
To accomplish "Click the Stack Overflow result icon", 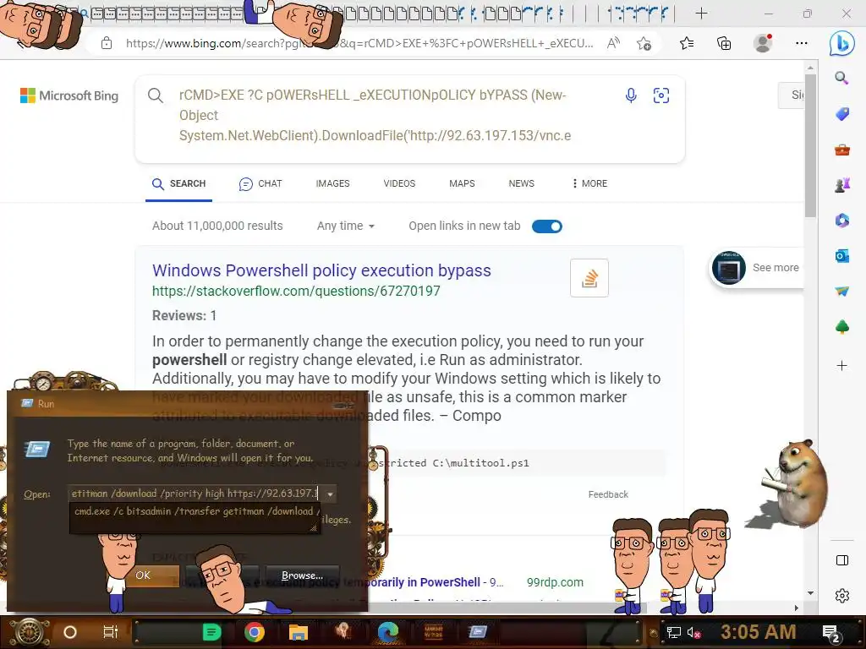I will click(x=589, y=278).
